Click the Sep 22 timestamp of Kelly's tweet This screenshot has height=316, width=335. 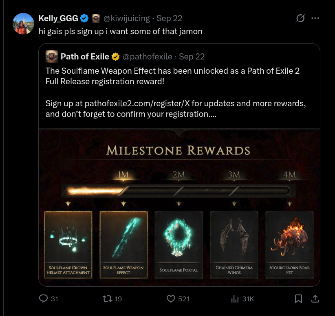(x=169, y=18)
